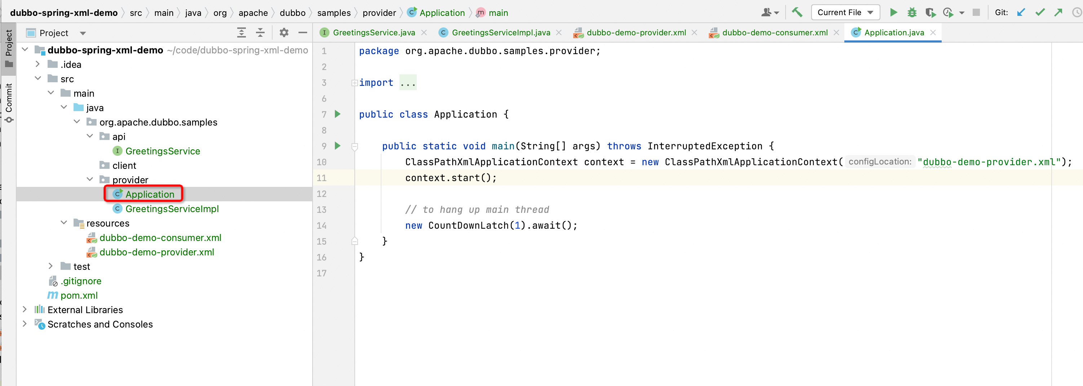Click Git update project arrow icon

(1021, 13)
